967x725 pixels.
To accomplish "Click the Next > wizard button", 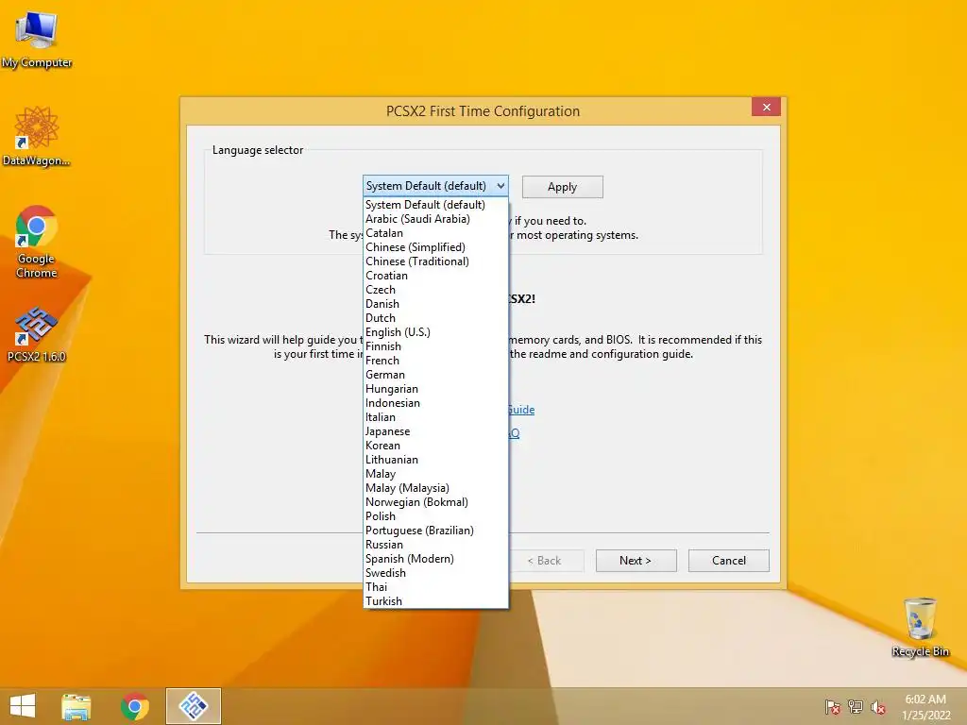I will [x=636, y=561].
